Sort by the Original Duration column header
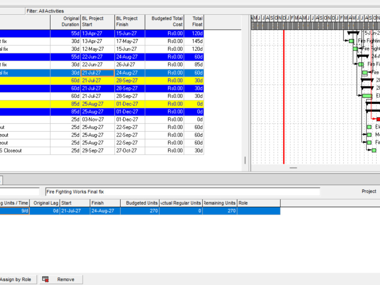380x285 pixels. pos(65,22)
